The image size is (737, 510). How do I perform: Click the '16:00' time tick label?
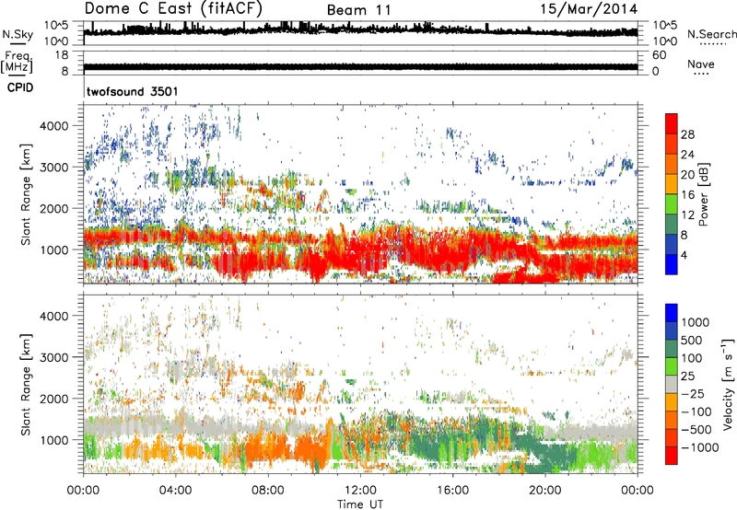tap(452, 491)
